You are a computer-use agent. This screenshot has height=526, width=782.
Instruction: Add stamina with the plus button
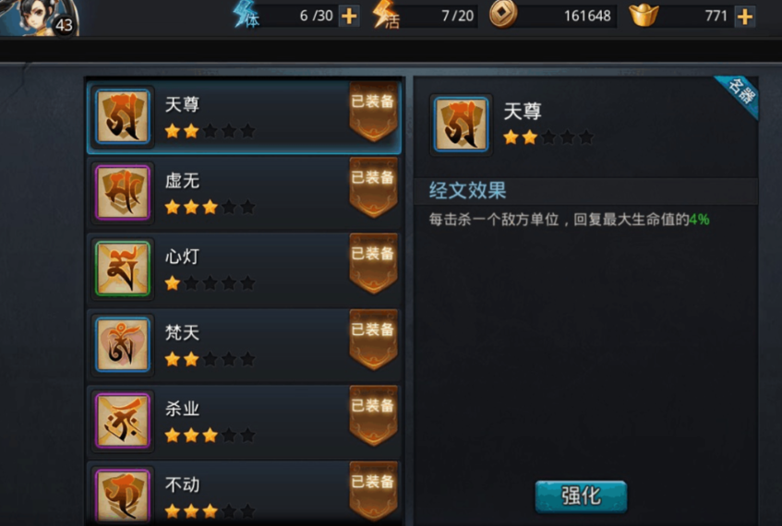[349, 16]
